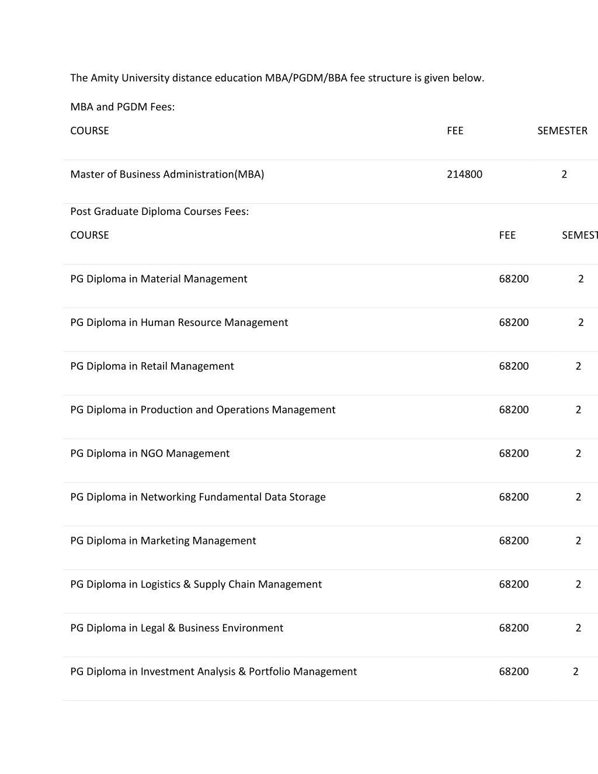Click 'Master of Business Administration(MBA)' row text
Screen dimensions: 598x774
pos(167,174)
